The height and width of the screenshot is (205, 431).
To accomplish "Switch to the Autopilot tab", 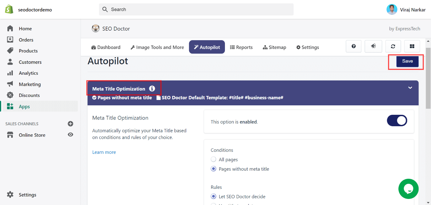I will (x=207, y=47).
